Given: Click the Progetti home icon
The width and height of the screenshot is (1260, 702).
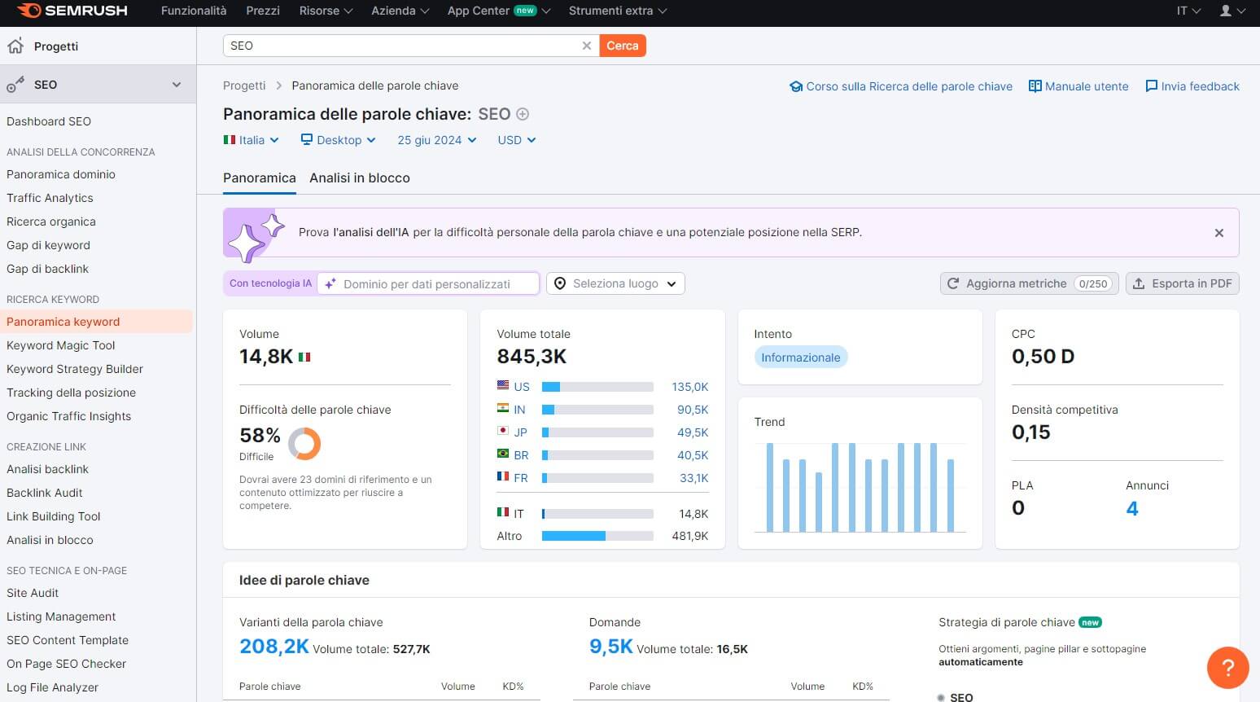Looking at the screenshot, I should 15,46.
